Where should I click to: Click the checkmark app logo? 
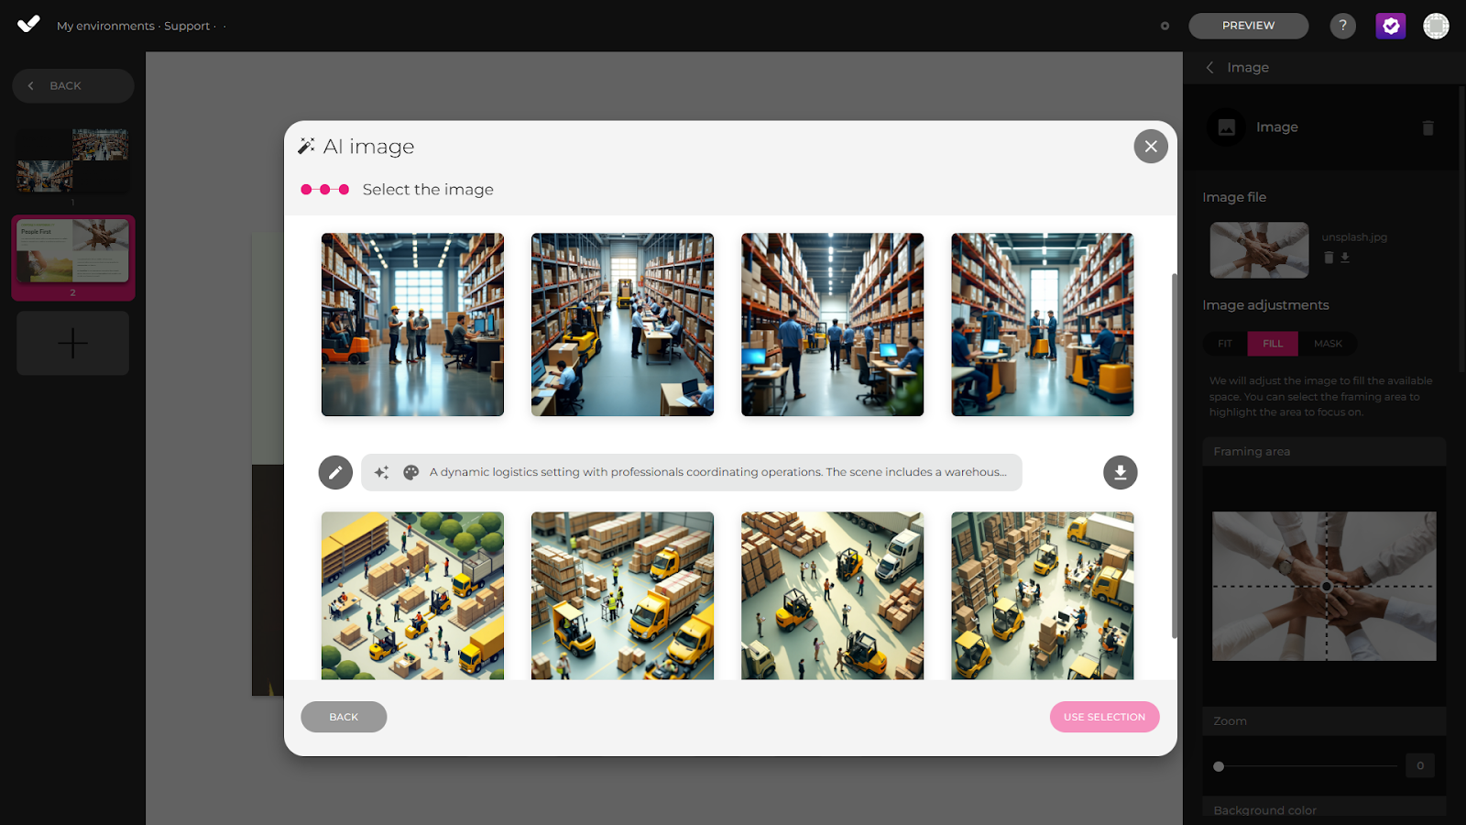pyautogui.click(x=28, y=25)
